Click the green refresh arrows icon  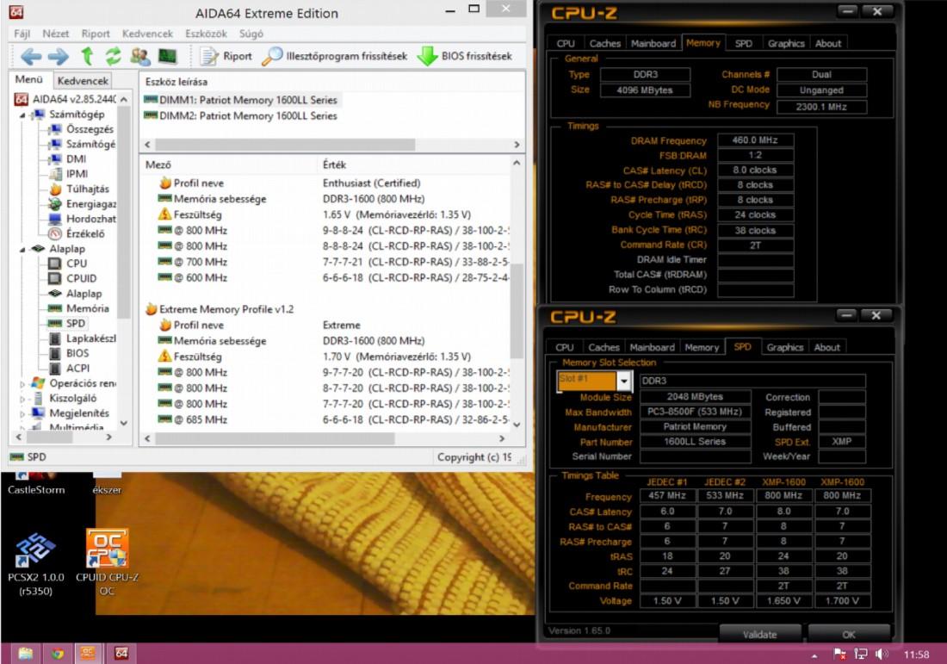click(113, 56)
